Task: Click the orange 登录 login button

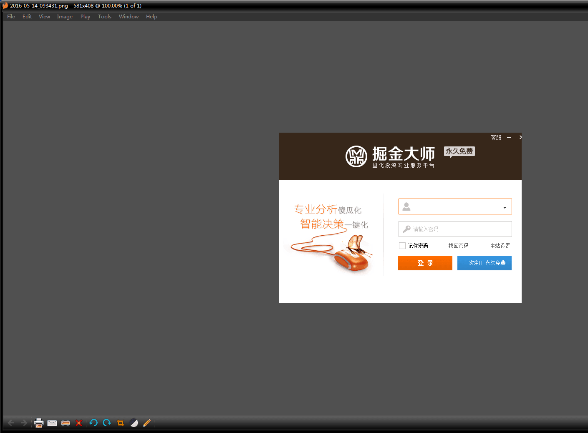Action: coord(425,263)
